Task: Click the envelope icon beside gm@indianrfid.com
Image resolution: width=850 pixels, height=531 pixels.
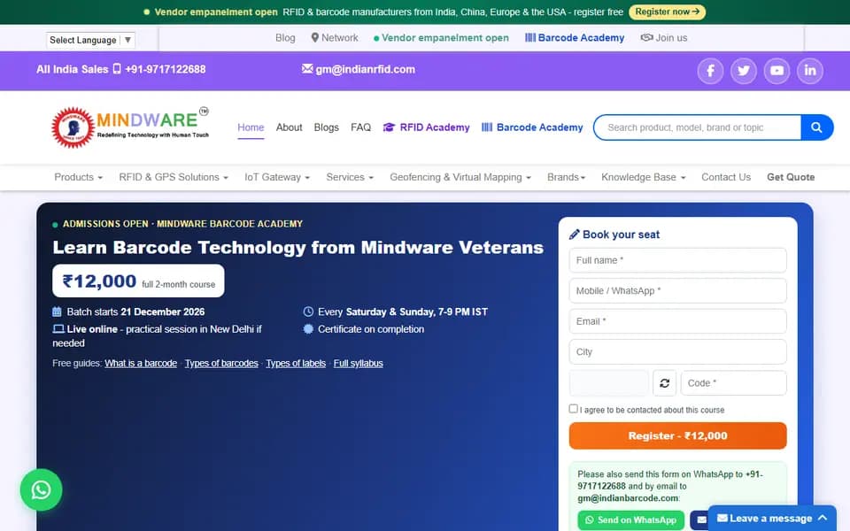Action: pos(307,69)
